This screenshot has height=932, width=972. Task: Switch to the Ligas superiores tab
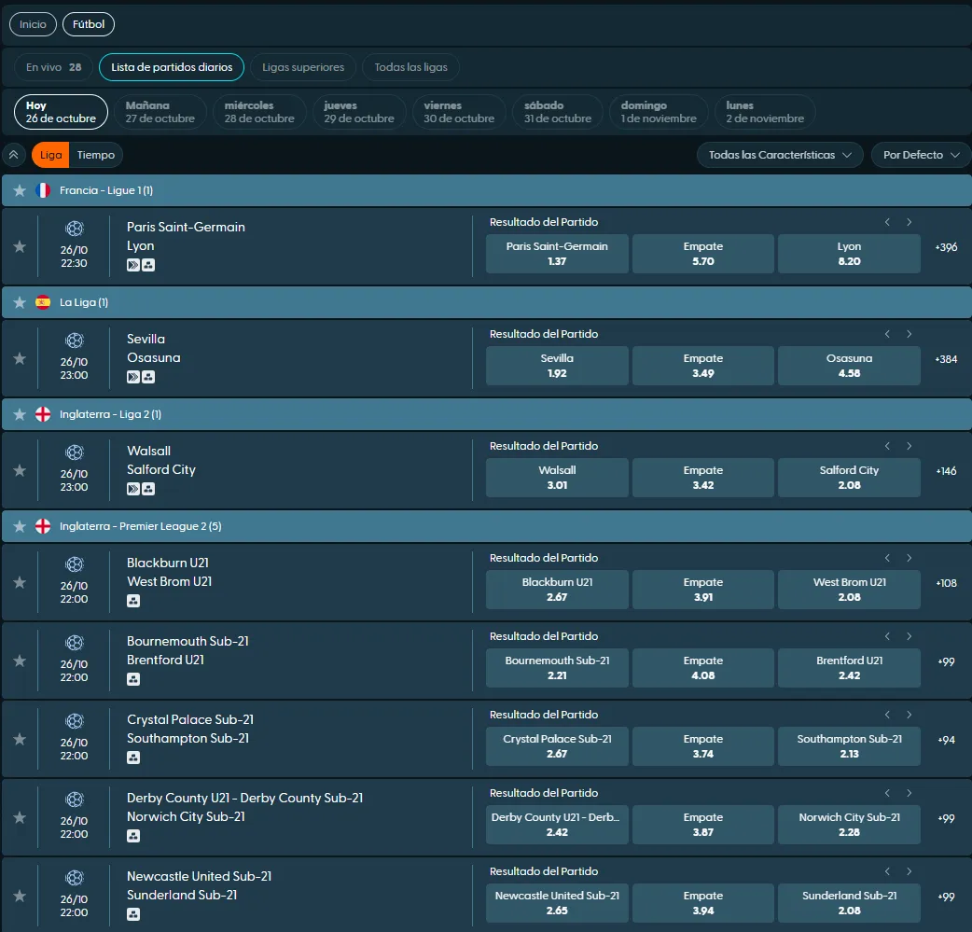click(303, 67)
